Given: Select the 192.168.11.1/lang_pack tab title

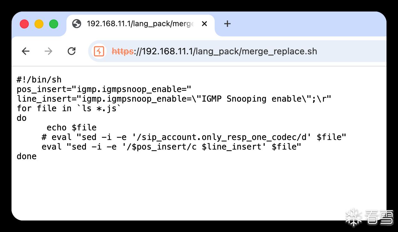Looking at the screenshot, I should (x=140, y=24).
